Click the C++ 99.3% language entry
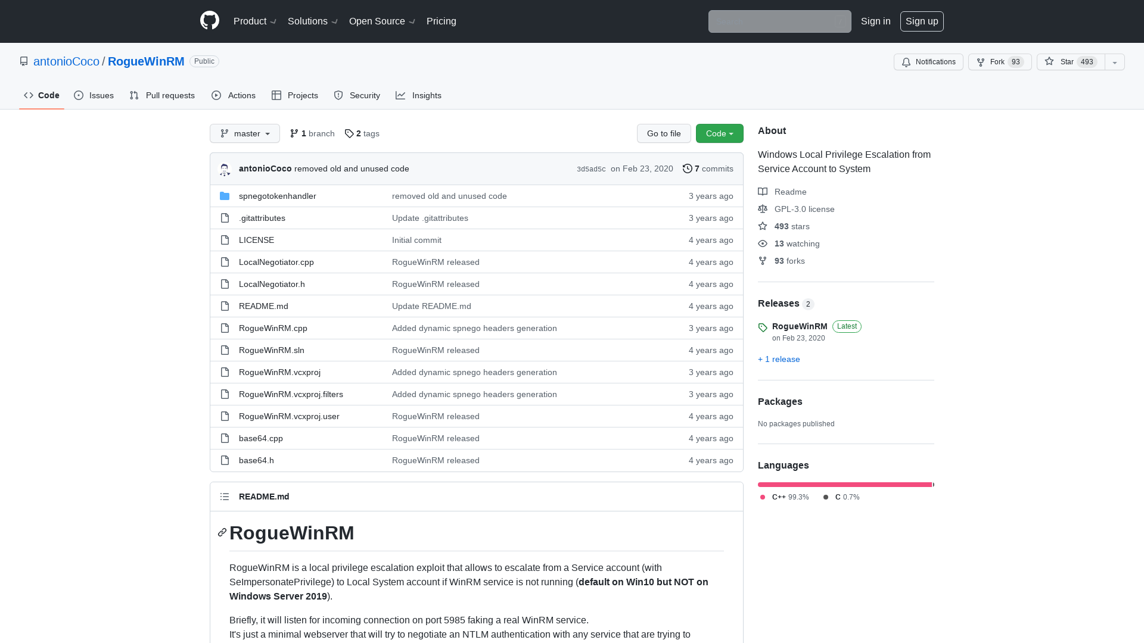 pos(784,497)
